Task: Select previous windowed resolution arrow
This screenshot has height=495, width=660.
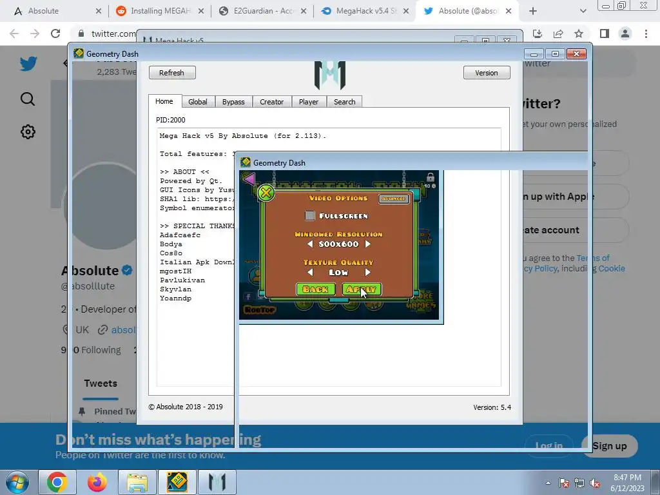Action: [x=310, y=244]
